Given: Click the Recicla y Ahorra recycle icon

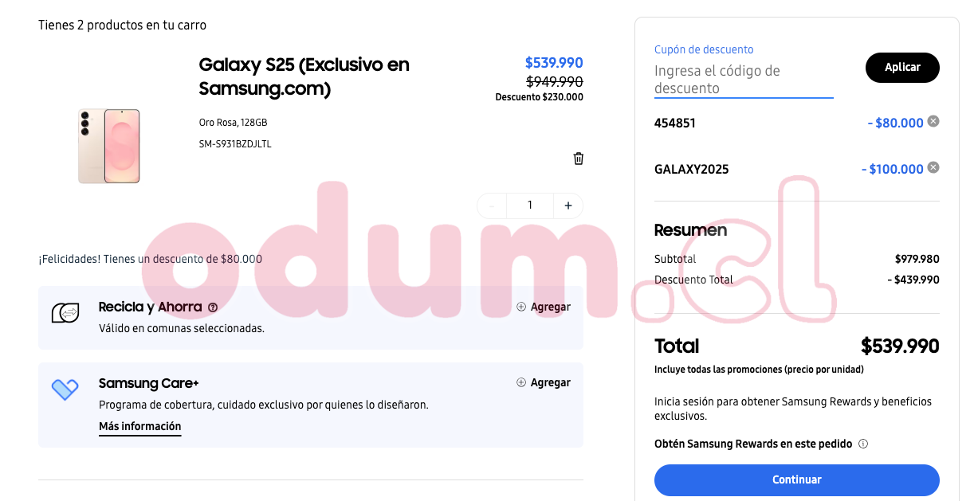Looking at the screenshot, I should 65,313.
